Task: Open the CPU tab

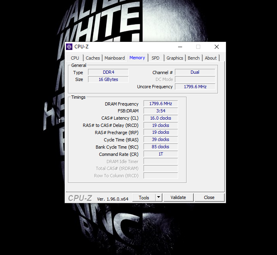Action: (75, 58)
